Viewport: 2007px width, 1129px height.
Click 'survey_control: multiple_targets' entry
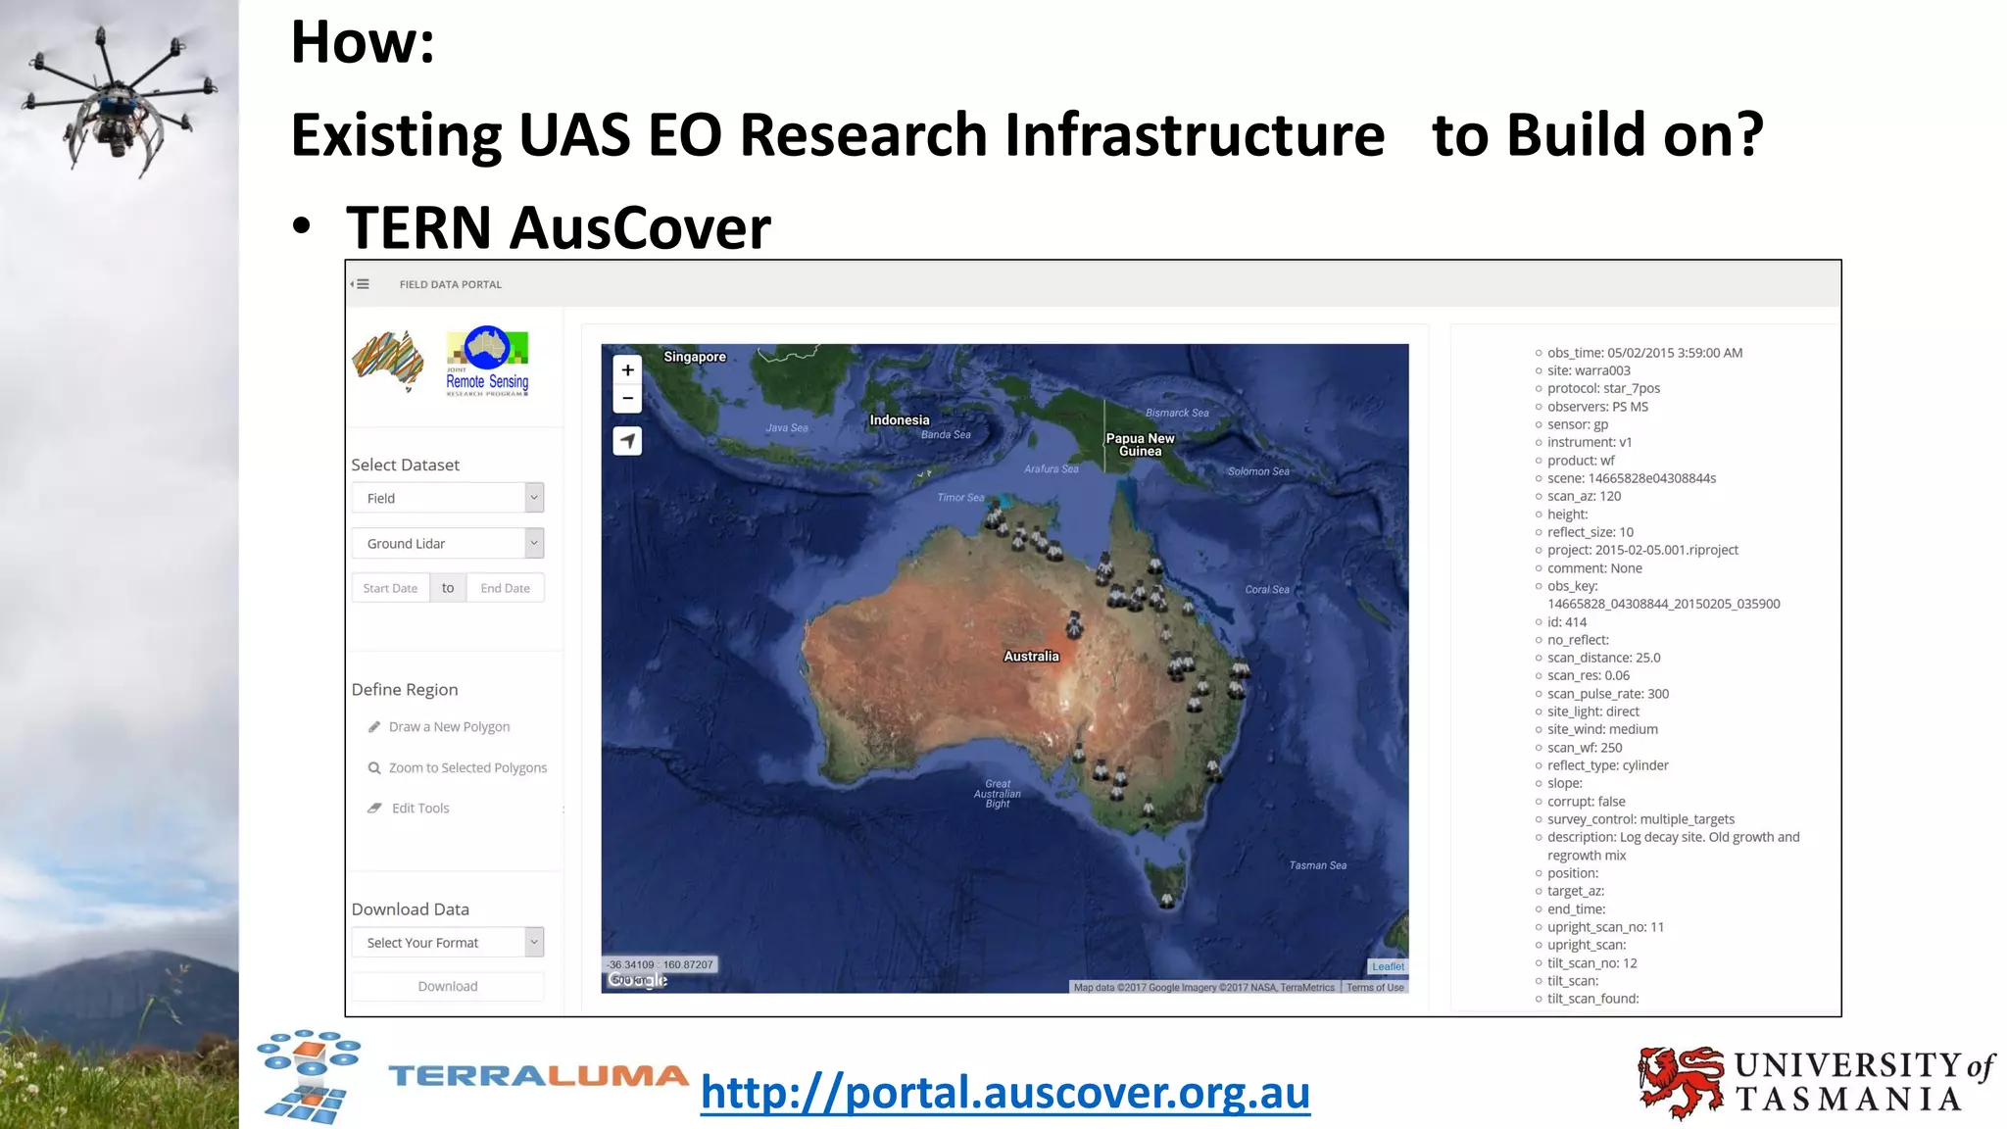1640,819
